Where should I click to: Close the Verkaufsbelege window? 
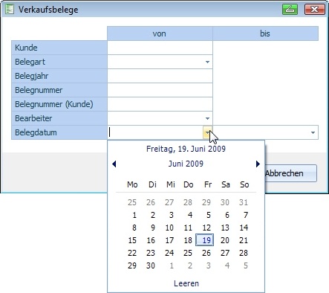tap(314, 10)
